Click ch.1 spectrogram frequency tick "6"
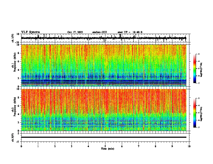Viewport: 213px width, 164px height. (19, 61)
